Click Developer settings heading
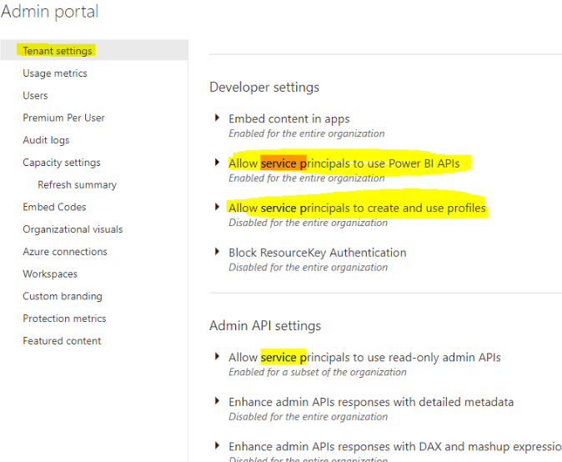 pos(264,87)
